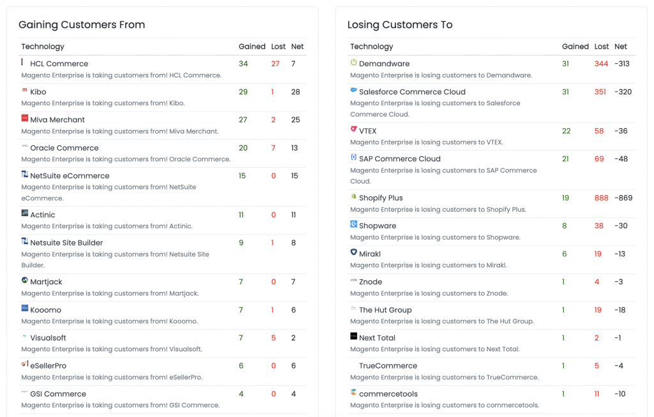This screenshot has height=417, width=654.
Task: Open the Mirakl link
Action: [x=370, y=254]
